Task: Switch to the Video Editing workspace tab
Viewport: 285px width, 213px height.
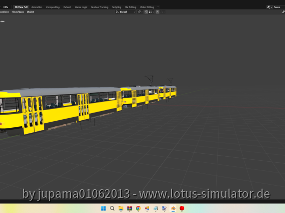Action: pos(147,7)
